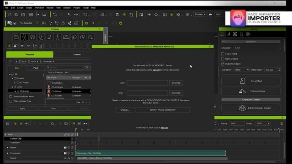Open the Script menu
Image resolution: width=292 pixels, height=164 pixels.
point(86,8)
